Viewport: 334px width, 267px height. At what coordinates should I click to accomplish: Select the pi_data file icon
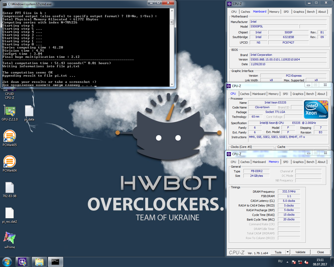point(29,113)
